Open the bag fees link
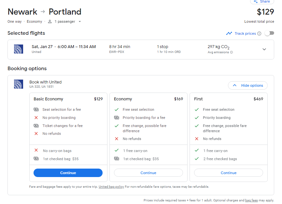The width and height of the screenshot is (282, 204). [251, 200]
